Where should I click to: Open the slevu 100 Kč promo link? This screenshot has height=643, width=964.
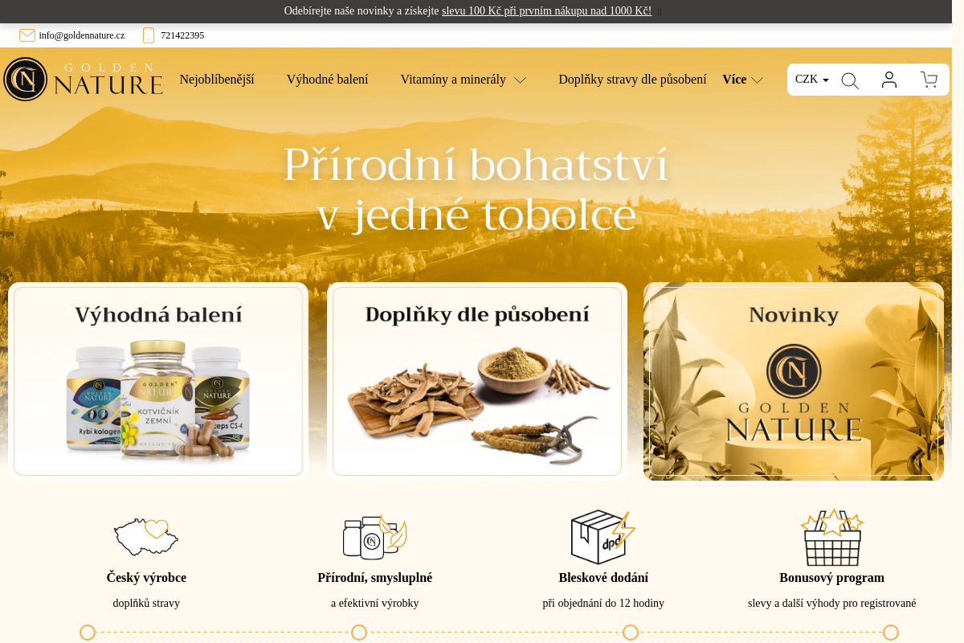pyautogui.click(x=545, y=11)
